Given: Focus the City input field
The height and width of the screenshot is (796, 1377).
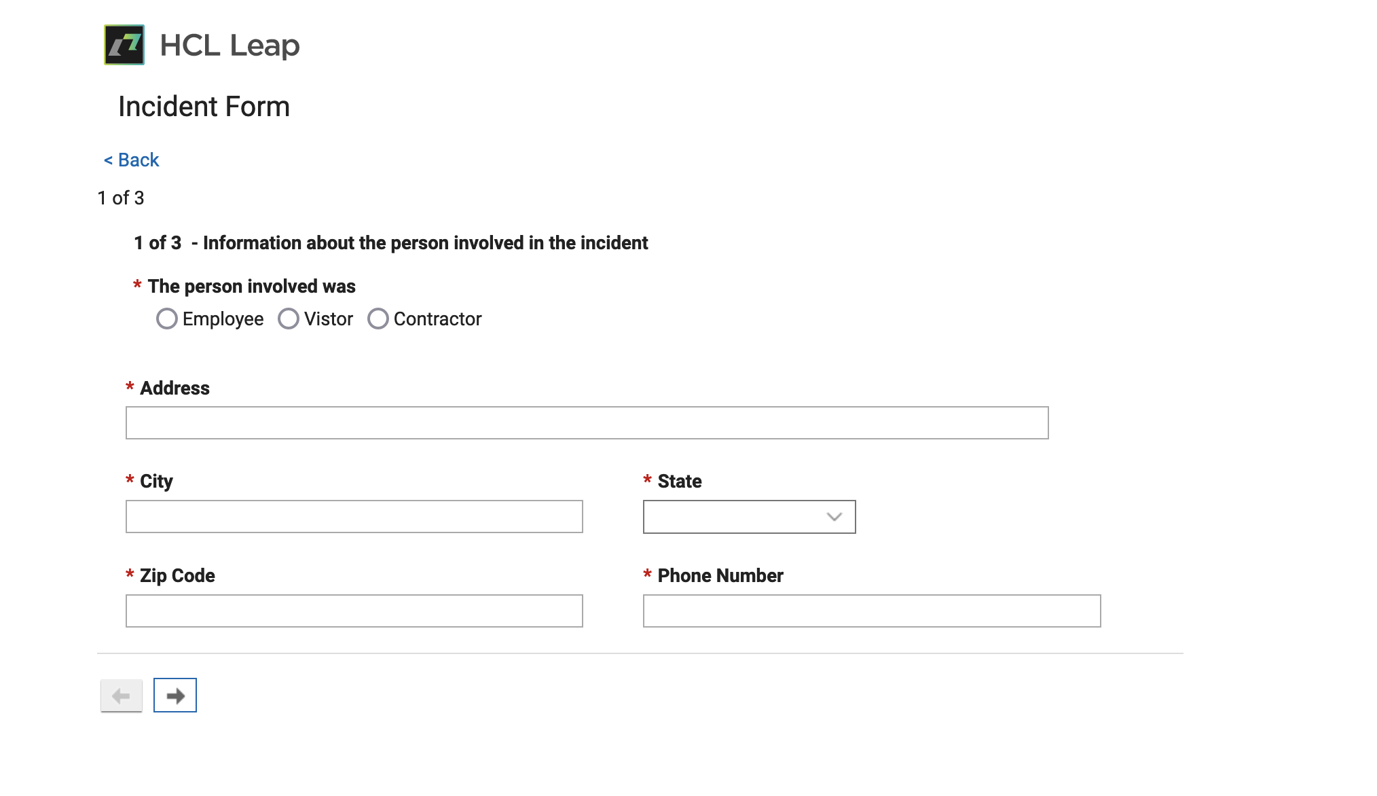Looking at the screenshot, I should 354,516.
